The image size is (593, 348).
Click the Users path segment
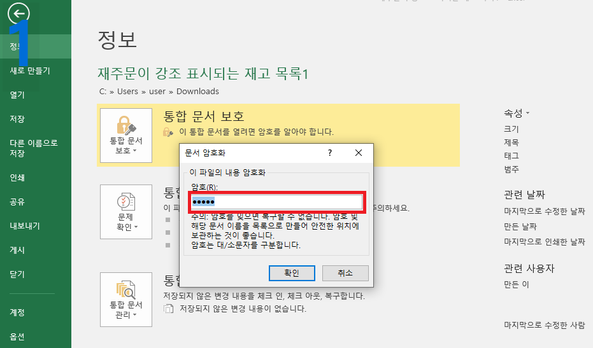[127, 92]
